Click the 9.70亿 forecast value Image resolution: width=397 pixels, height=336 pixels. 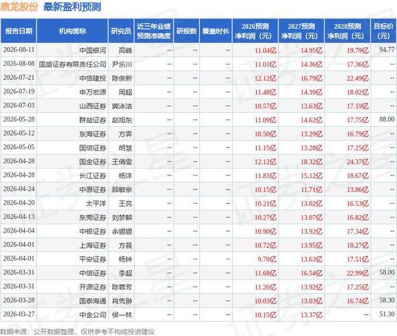point(267,259)
